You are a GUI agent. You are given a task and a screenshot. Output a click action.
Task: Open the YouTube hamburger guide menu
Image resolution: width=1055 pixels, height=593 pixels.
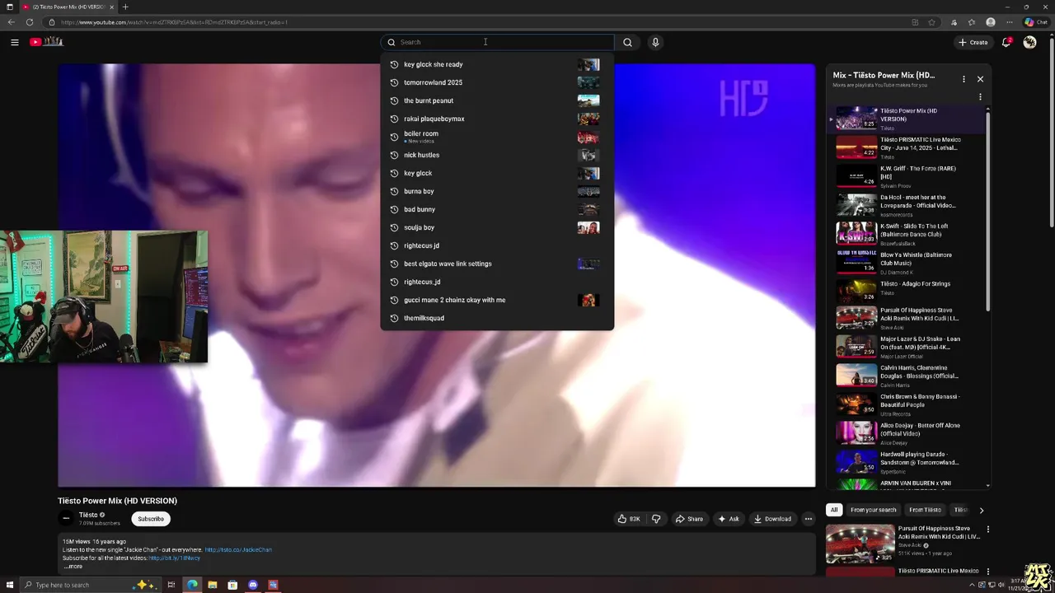coord(14,42)
